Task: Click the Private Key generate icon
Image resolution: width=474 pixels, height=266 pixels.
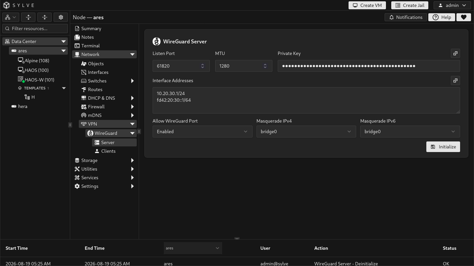Action: 455,53
